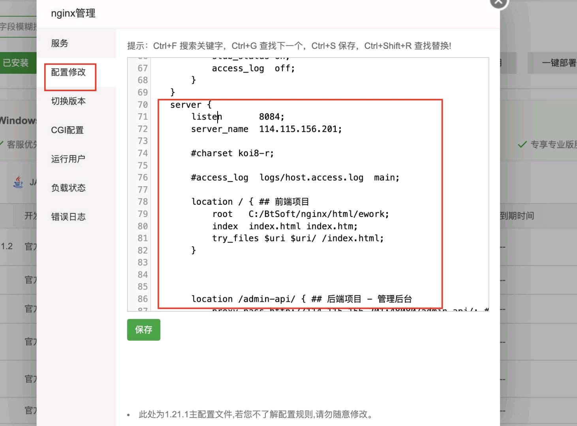Click the root C:/BtSoft/nginx/html/ework line
577x426 pixels.
[300, 214]
